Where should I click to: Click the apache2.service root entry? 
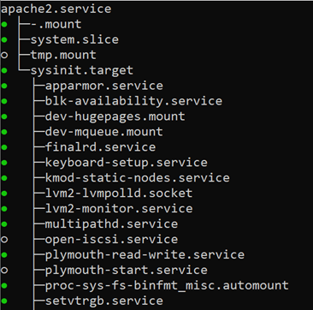[x=56, y=9]
